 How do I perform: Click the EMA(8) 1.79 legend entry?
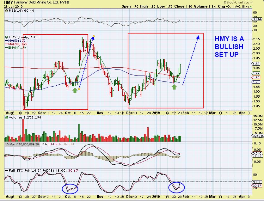[x=15, y=47]
